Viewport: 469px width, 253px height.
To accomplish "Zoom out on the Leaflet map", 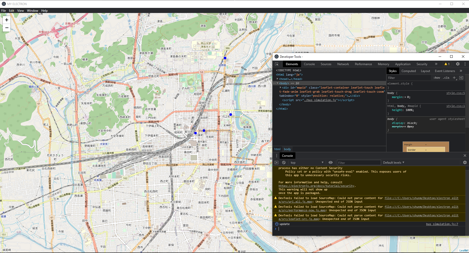I will coord(7,28).
